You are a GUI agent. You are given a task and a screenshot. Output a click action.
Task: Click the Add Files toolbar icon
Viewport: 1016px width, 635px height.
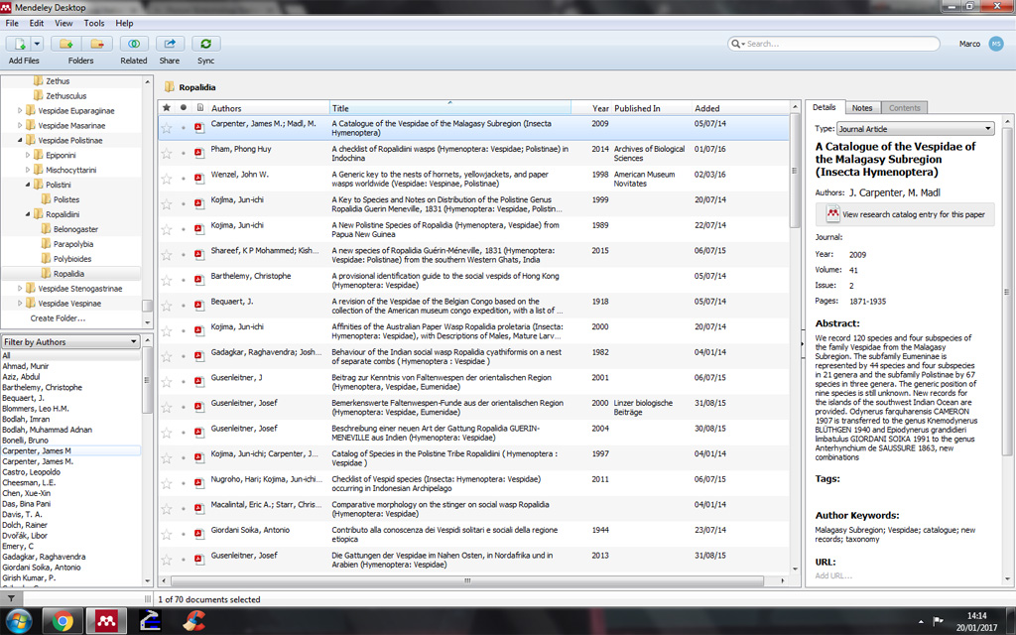tap(19, 44)
